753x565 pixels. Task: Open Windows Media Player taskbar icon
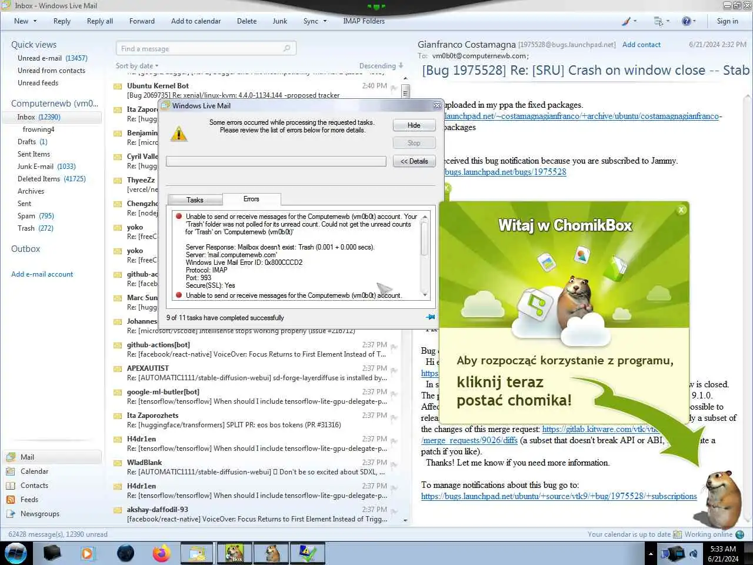pyautogui.click(x=87, y=553)
